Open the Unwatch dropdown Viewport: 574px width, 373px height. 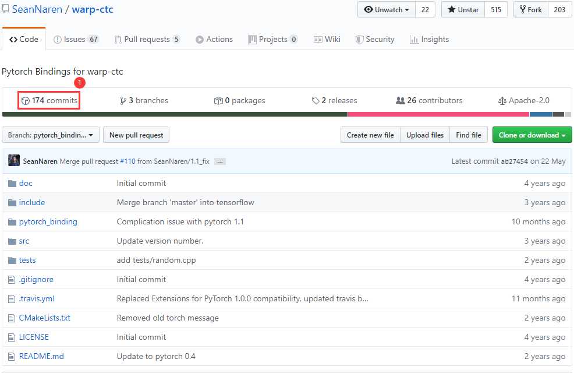coord(387,9)
